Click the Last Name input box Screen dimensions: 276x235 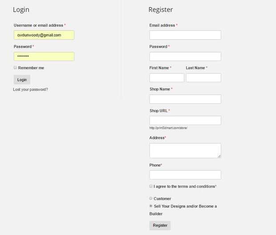click(203, 77)
